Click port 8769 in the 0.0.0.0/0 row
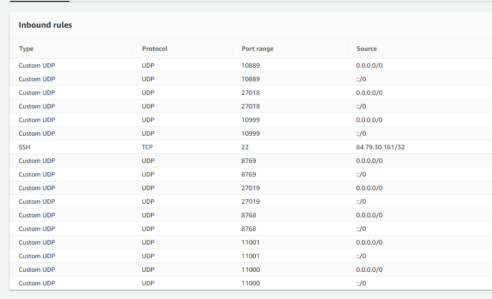 [248, 161]
